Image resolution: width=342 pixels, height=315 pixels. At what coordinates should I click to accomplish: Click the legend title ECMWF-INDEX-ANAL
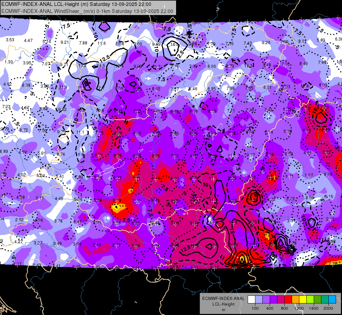pos(224,299)
